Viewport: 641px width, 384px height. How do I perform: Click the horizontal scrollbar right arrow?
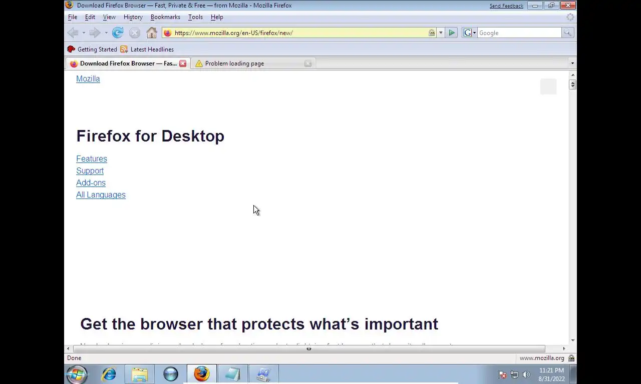[564, 349]
